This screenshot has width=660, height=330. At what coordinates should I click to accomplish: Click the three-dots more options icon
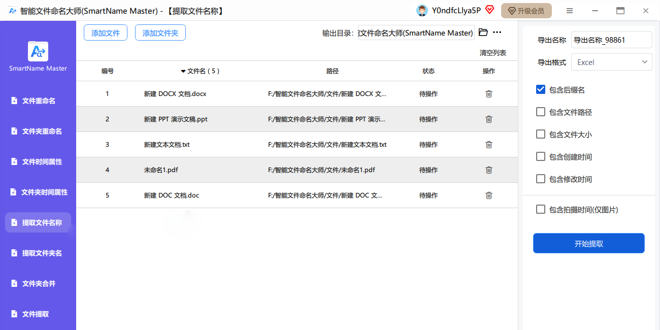497,32
